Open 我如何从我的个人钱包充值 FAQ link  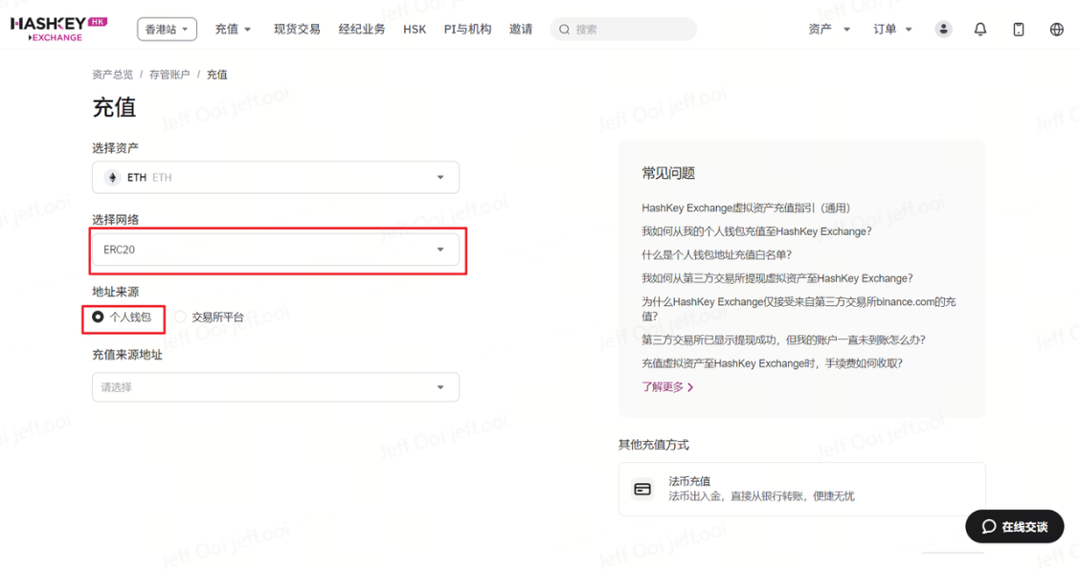coord(756,231)
